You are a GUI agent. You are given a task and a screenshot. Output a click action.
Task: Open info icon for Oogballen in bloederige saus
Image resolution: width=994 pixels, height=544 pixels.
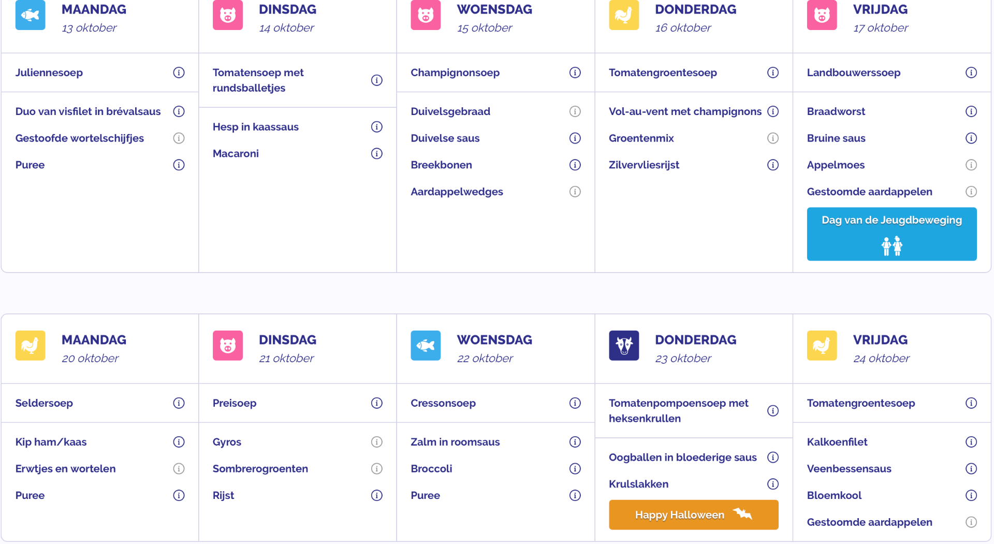773,457
